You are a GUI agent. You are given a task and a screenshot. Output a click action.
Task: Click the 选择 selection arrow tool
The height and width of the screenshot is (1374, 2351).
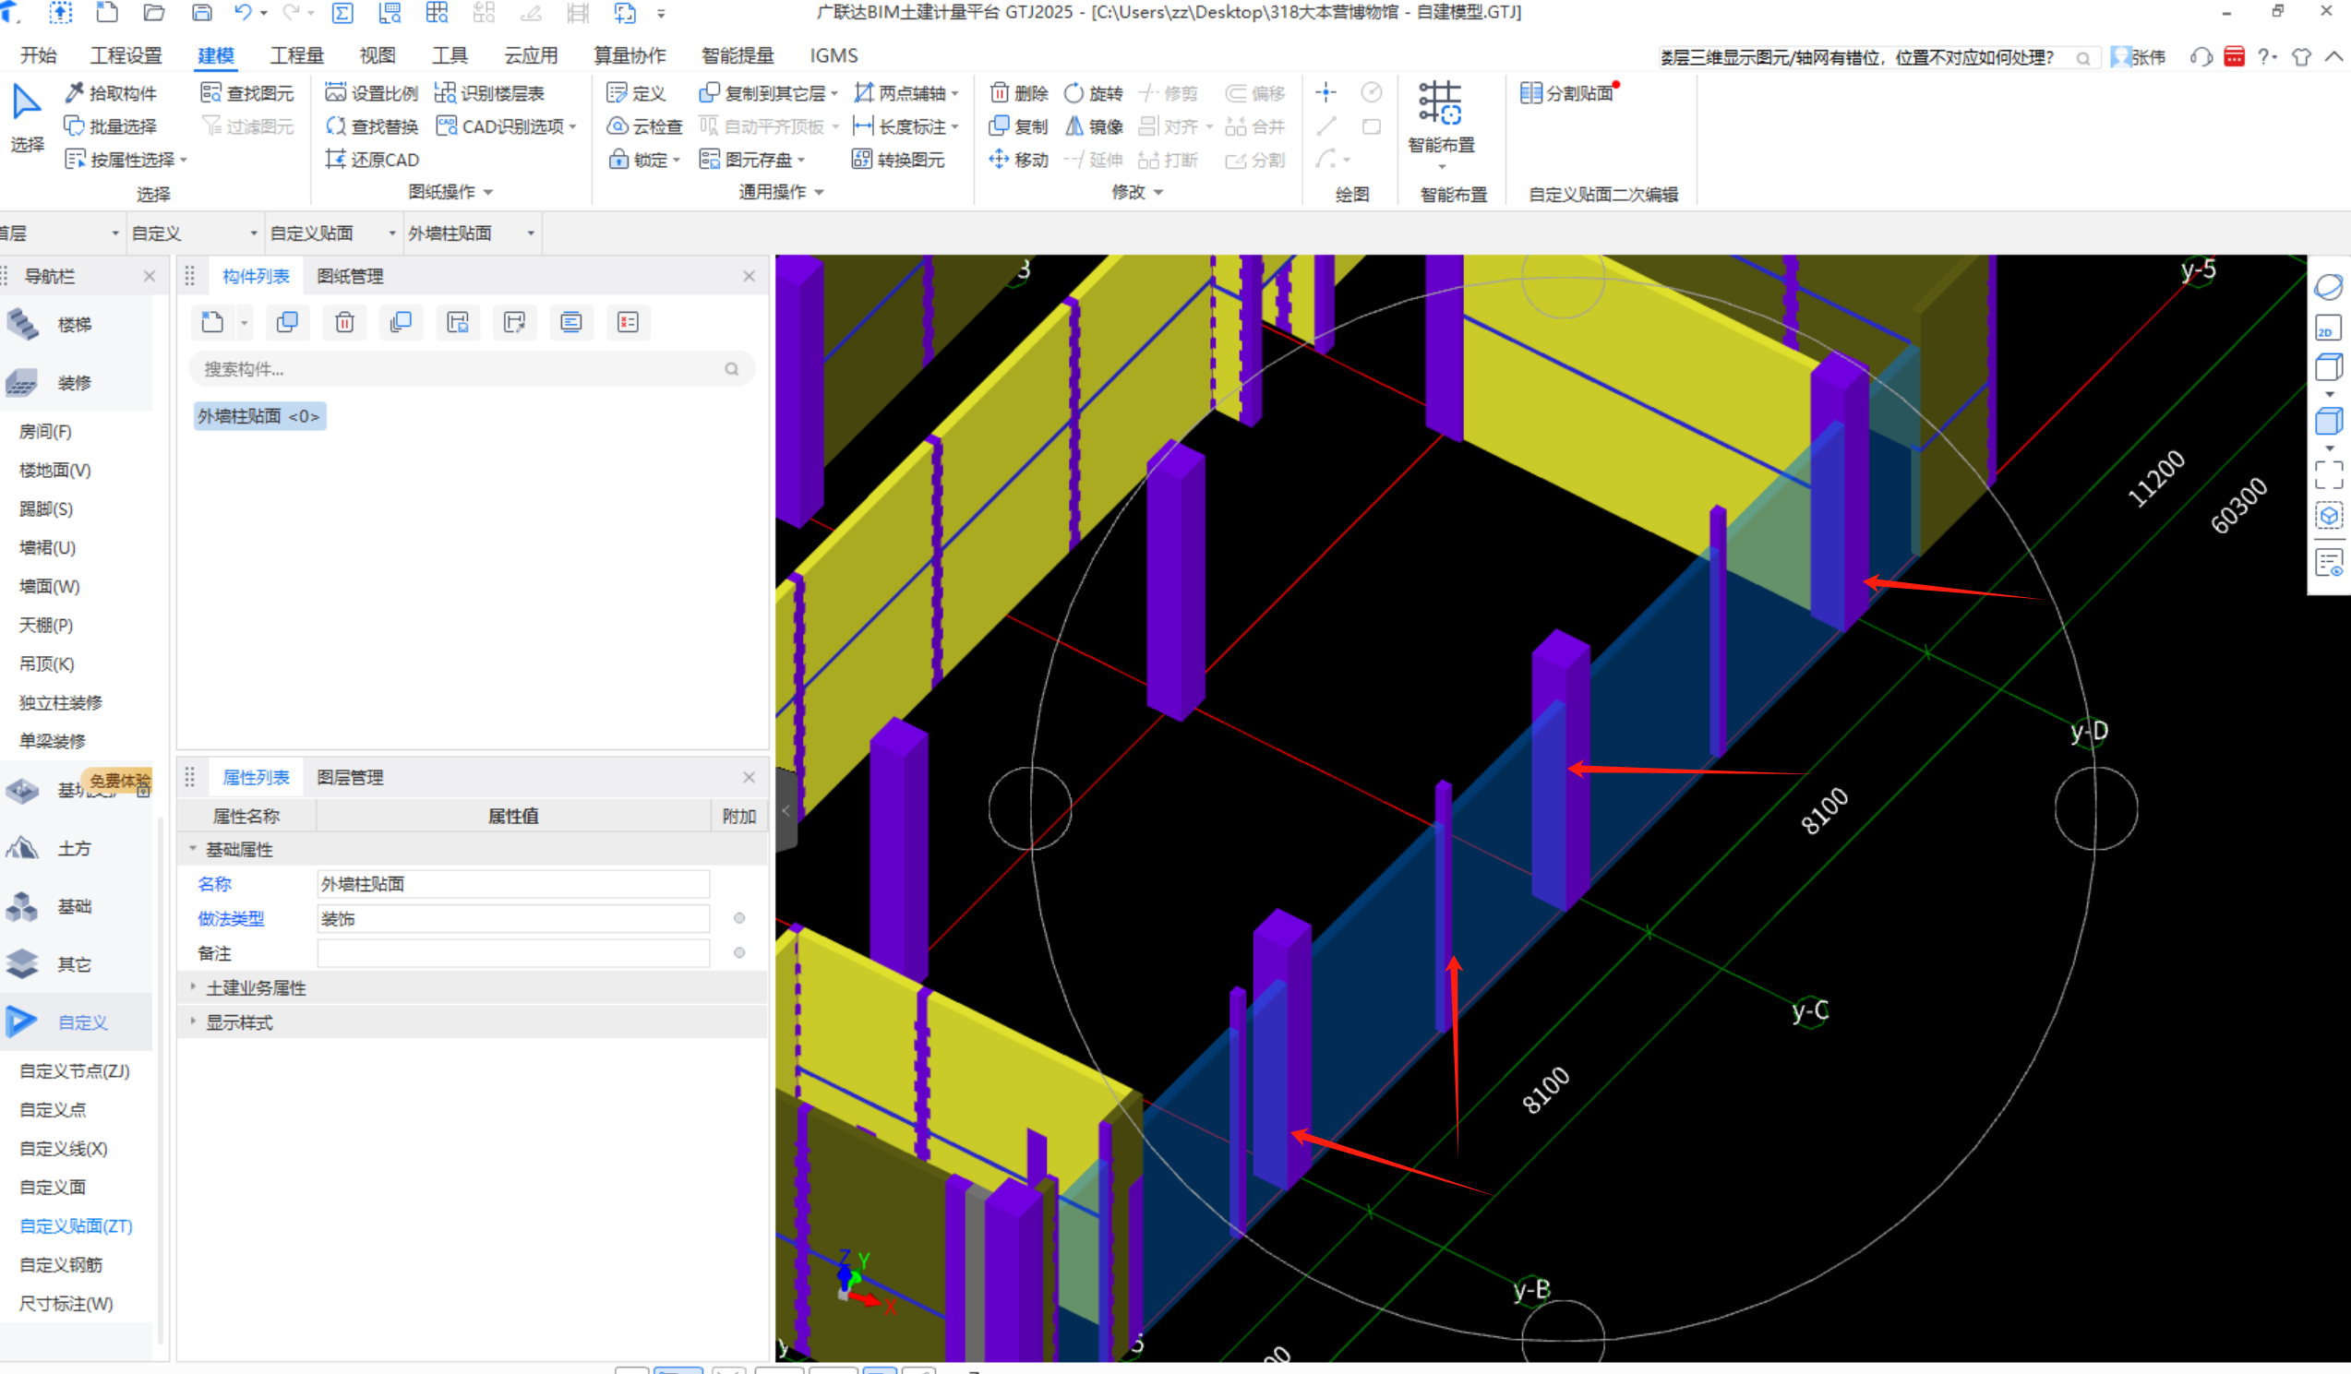pos(27,116)
